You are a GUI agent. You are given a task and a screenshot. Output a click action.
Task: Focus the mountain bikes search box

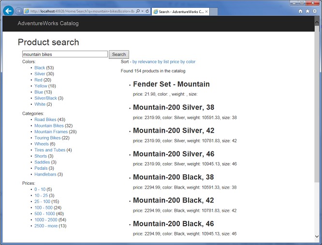(65, 54)
